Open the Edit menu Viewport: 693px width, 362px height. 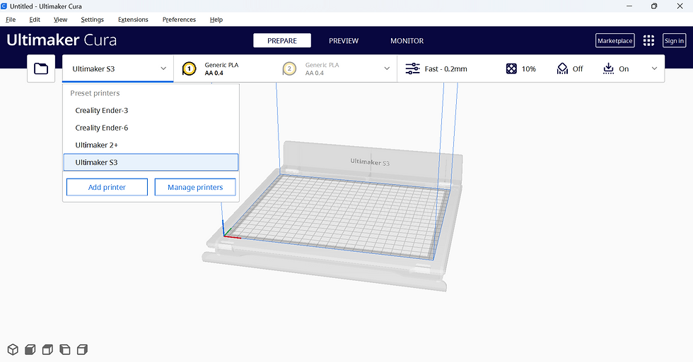(35, 19)
